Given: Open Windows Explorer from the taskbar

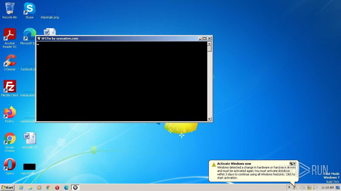Looking at the screenshot, I should (x=30, y=188).
